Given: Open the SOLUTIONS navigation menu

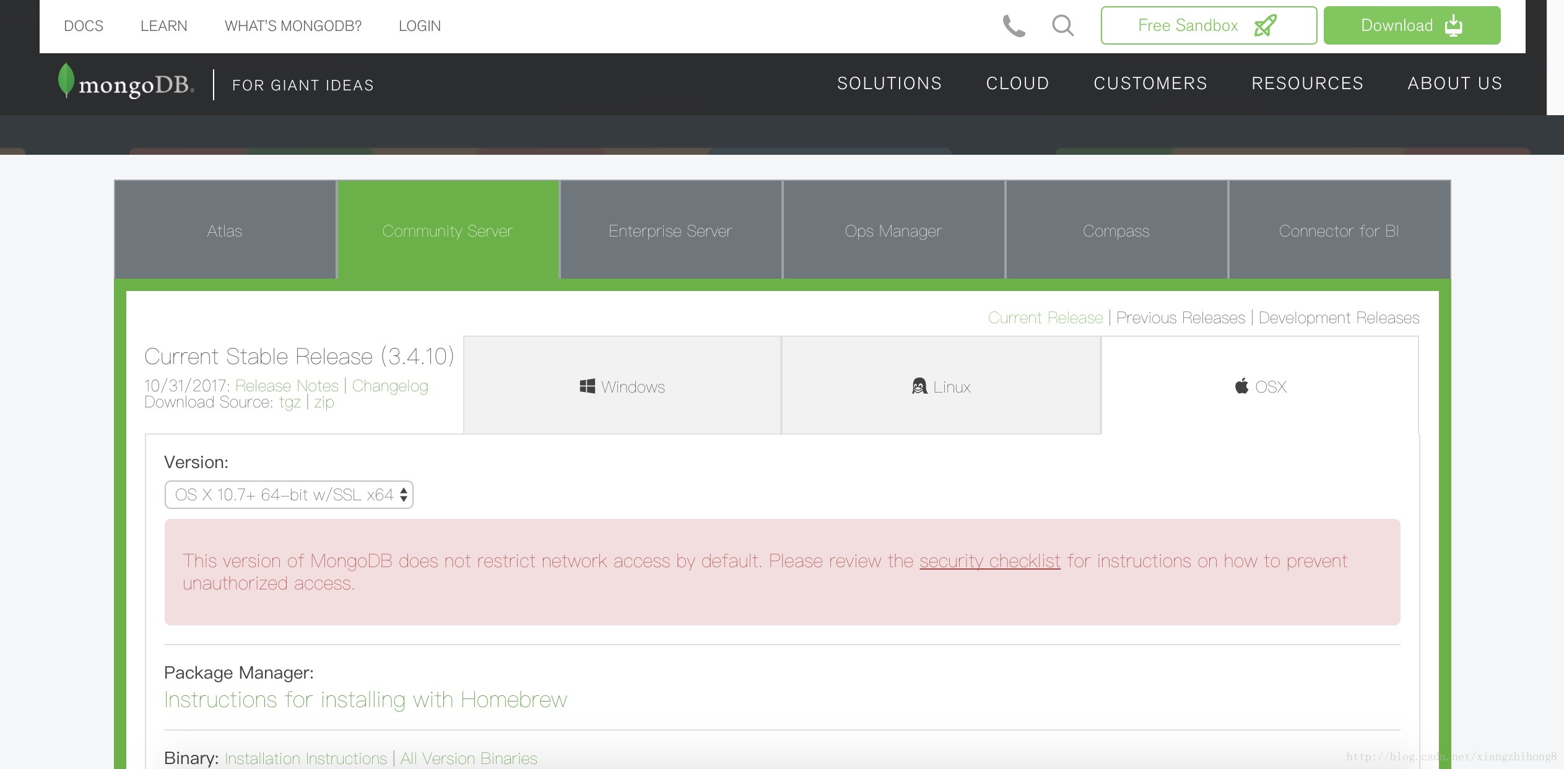Looking at the screenshot, I should pos(889,84).
